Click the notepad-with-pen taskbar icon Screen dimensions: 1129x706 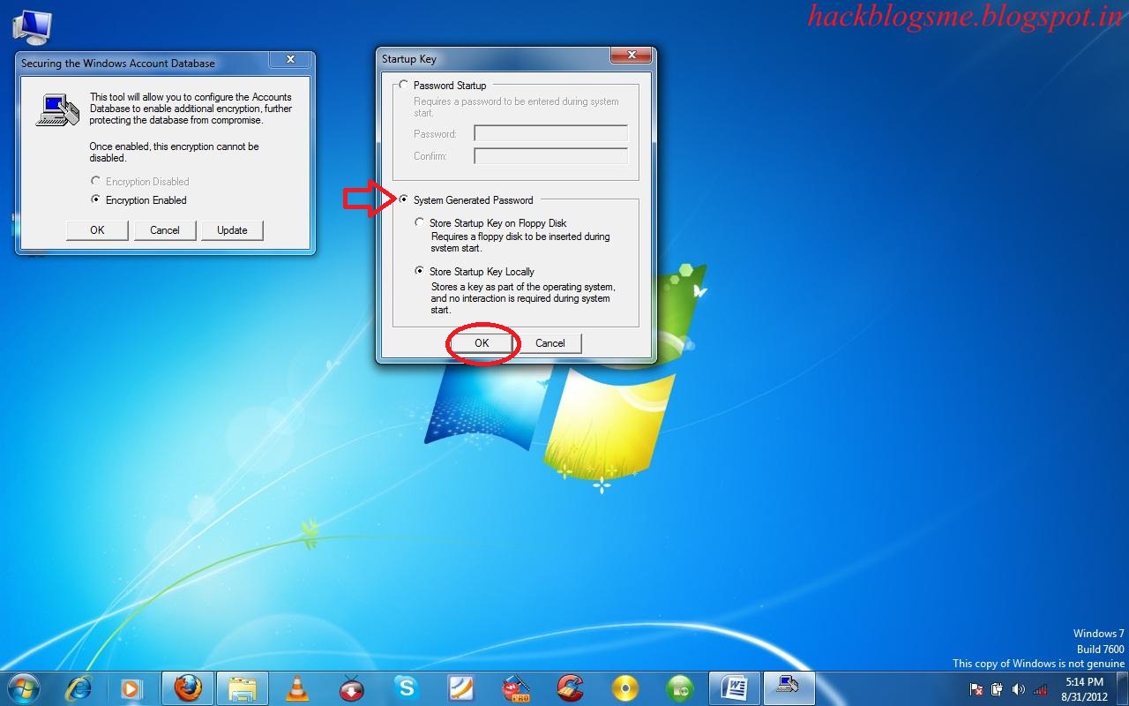[x=461, y=687]
